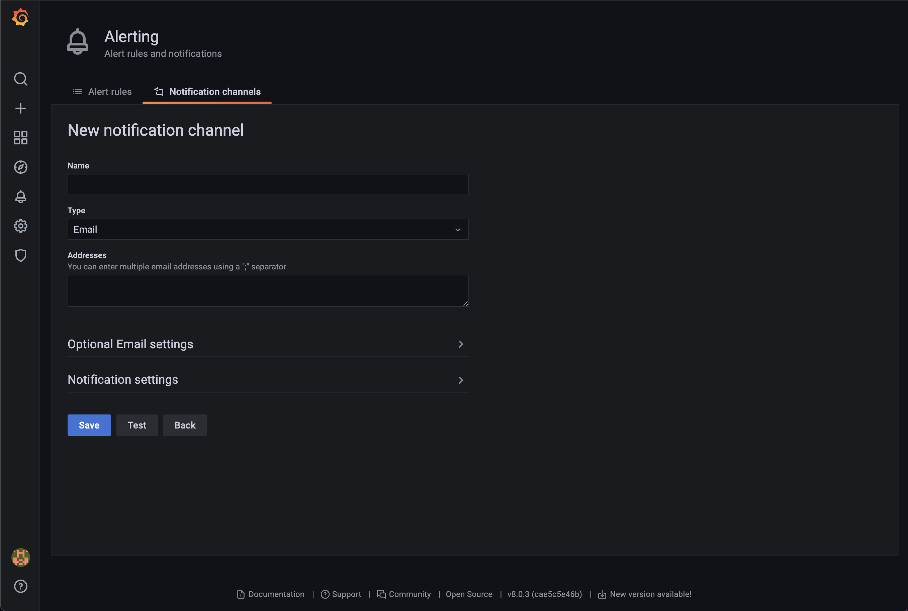Open the Type dropdown showing Email
This screenshot has width=908, height=611.
click(268, 230)
